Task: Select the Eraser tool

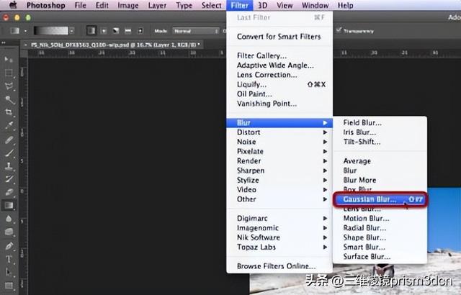Action: tap(9, 192)
